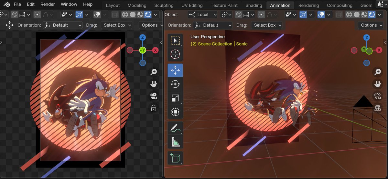Switch left viewport to material preview shading
Screen dimensions: 388x179
pyautogui.click(x=140, y=15)
